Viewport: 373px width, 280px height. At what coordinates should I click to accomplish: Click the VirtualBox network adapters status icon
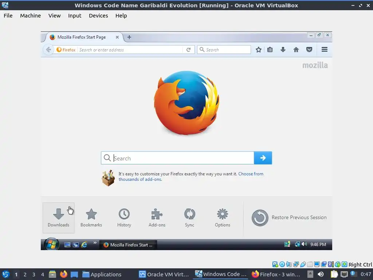pyautogui.click(x=296, y=264)
